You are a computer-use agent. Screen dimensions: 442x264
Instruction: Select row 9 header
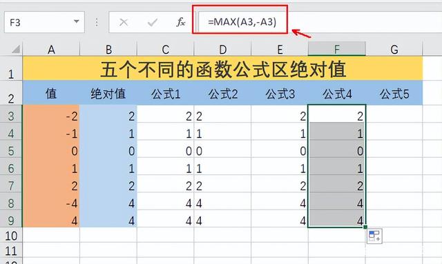(11, 219)
